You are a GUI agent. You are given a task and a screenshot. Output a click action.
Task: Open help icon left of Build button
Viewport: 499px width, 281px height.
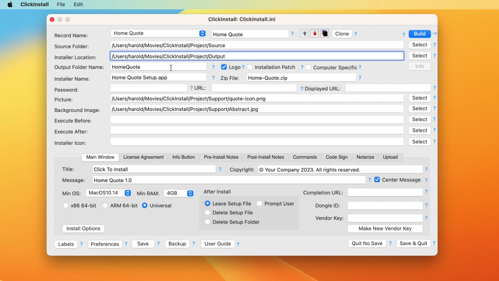(403, 34)
